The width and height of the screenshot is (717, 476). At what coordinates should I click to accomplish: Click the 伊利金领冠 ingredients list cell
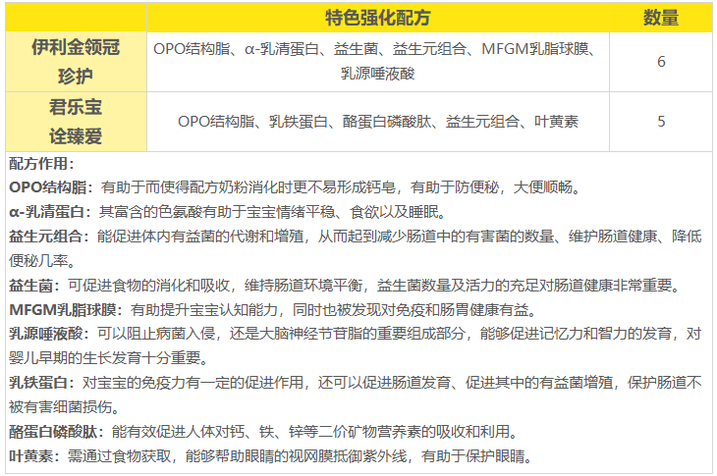378,61
